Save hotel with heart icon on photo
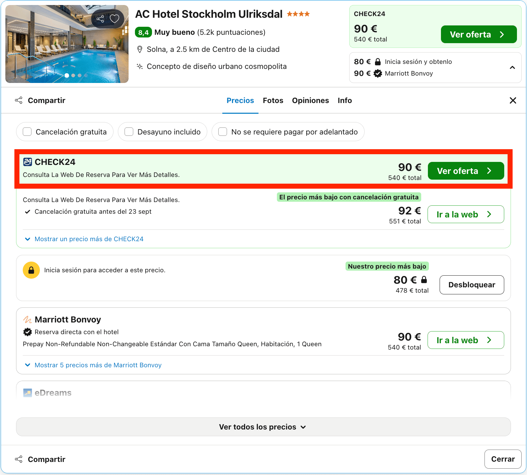527x475 pixels. (x=115, y=19)
